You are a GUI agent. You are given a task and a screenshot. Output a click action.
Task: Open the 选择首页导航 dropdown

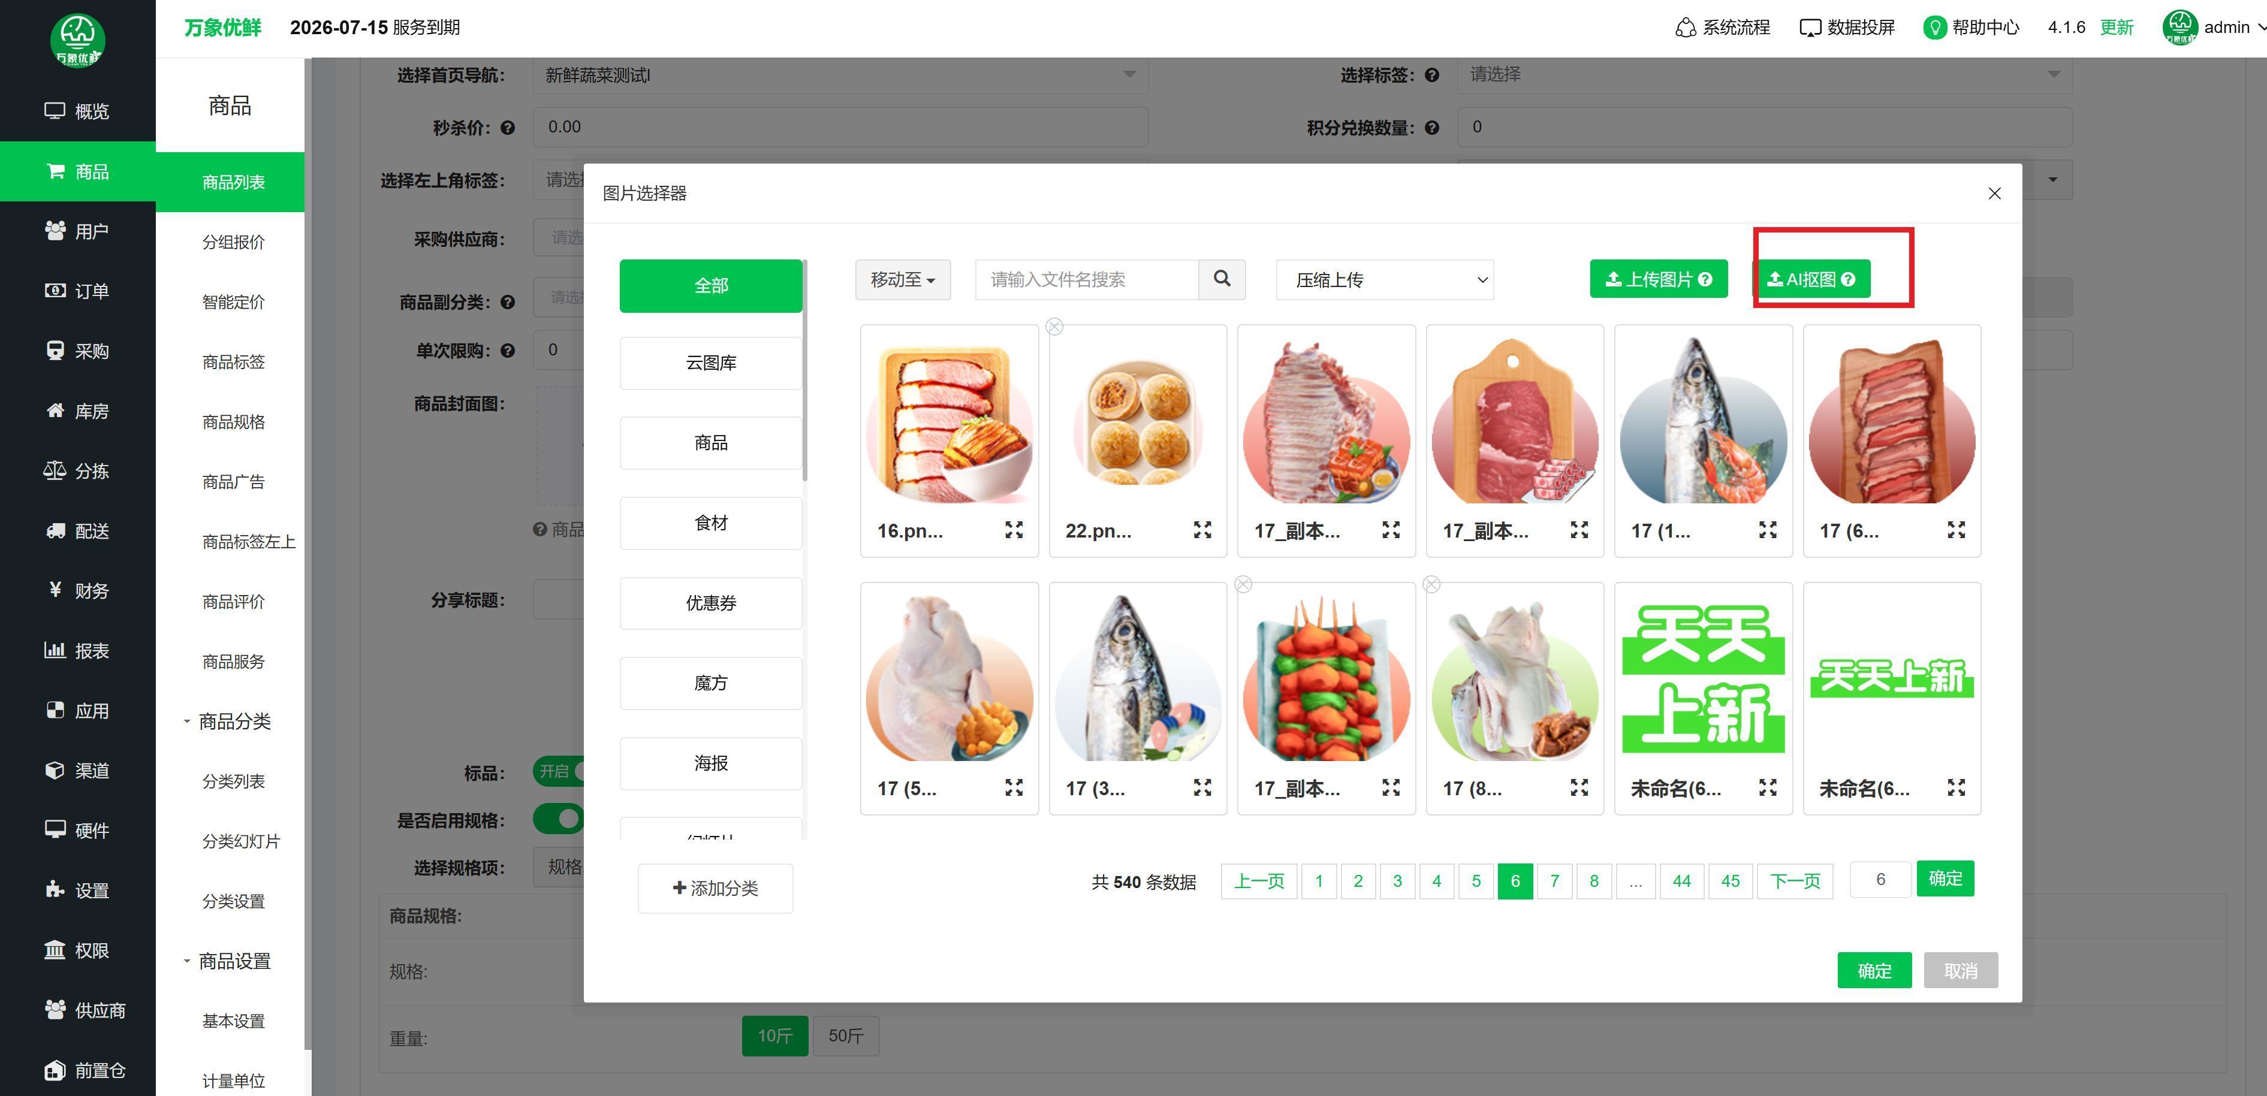click(840, 75)
